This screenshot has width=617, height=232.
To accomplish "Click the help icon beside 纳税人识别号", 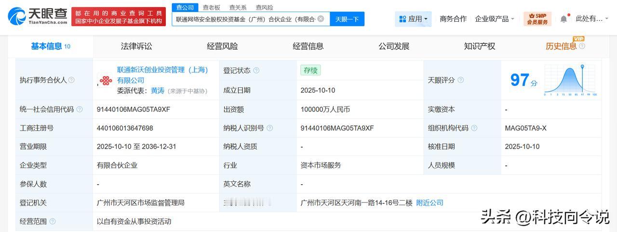I will point(269,128).
